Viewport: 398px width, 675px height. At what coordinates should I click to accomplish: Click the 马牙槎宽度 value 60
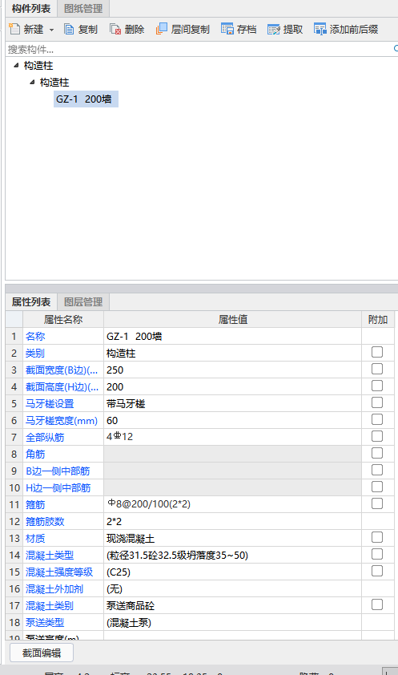pyautogui.click(x=232, y=421)
